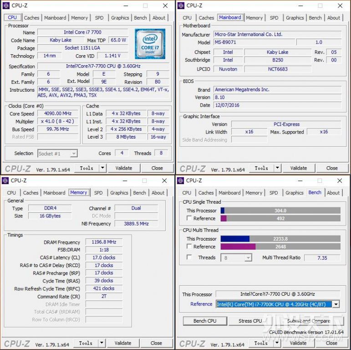Screen dimensions: 351x350
Task: Click the memory Type value DDR4
Action: point(50,208)
